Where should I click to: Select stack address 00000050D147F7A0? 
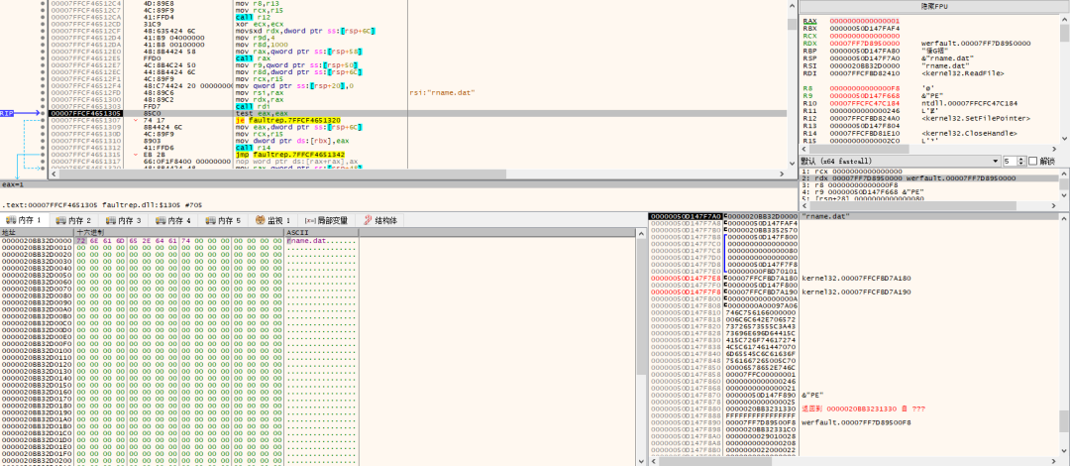pos(685,216)
